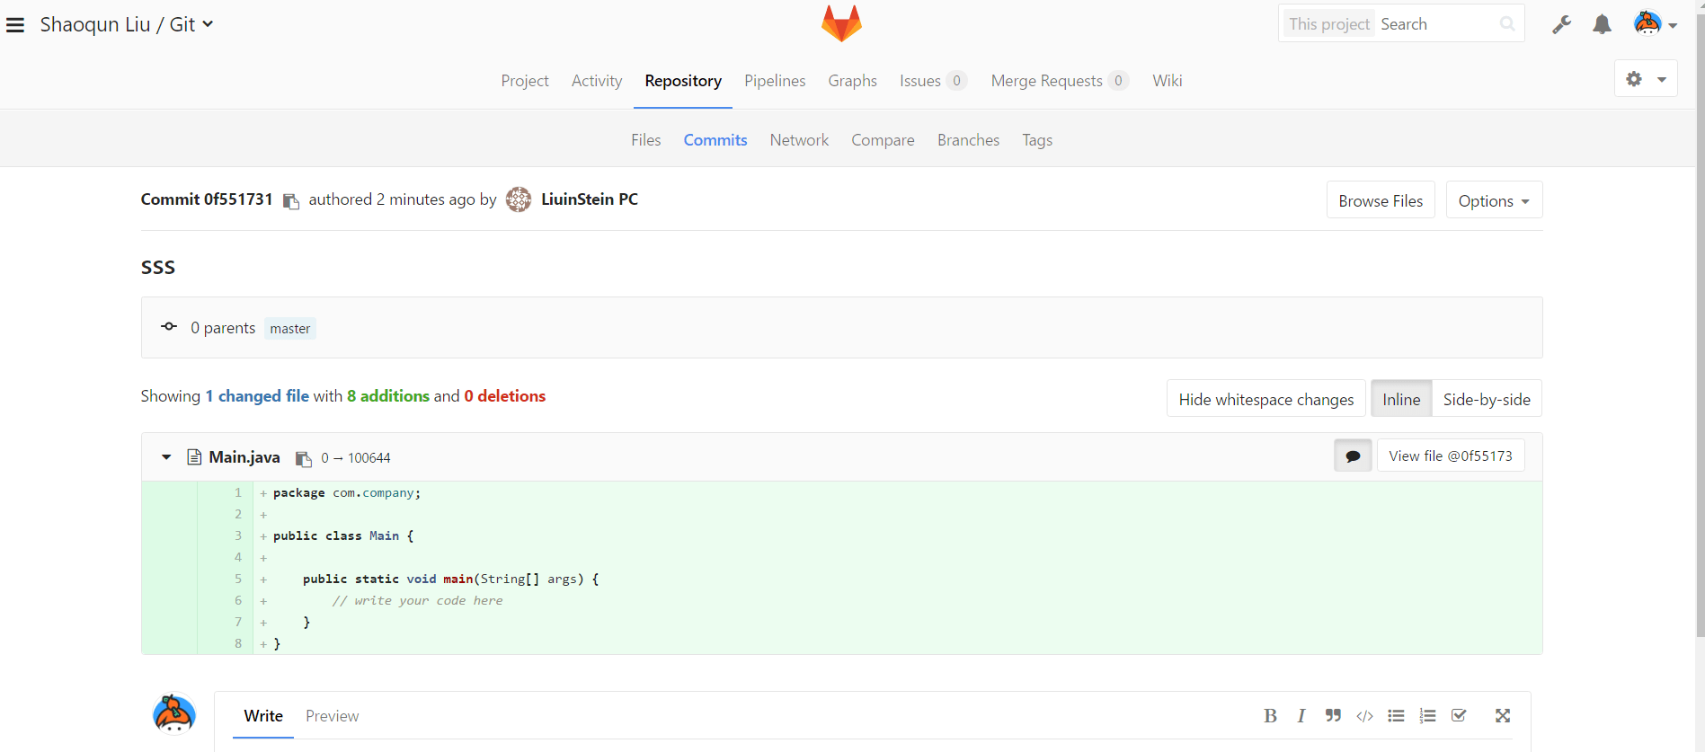Insert code formatting in comment
Screen dimensions: 1705x752
point(1364,716)
